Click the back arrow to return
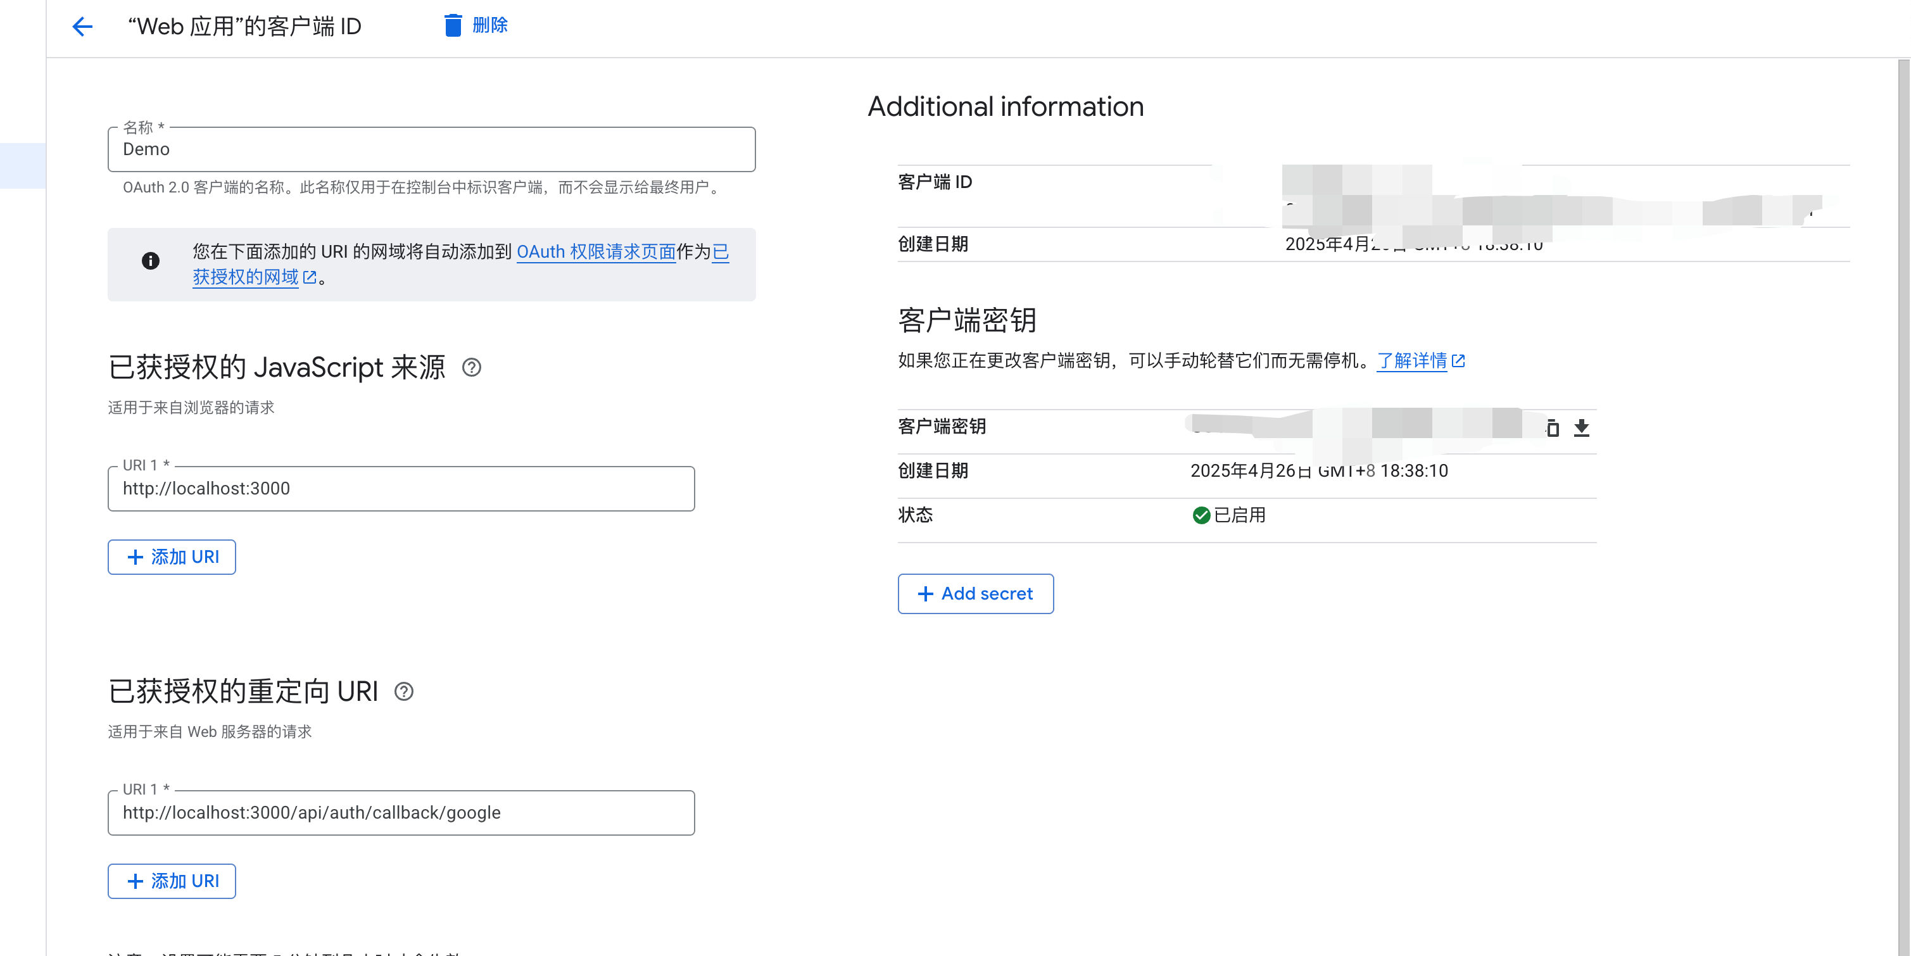The width and height of the screenshot is (1911, 956). (x=82, y=26)
